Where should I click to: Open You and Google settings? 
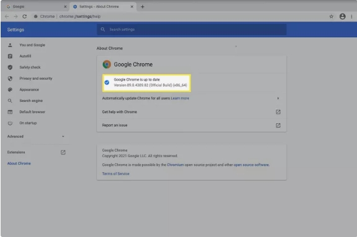click(x=32, y=45)
